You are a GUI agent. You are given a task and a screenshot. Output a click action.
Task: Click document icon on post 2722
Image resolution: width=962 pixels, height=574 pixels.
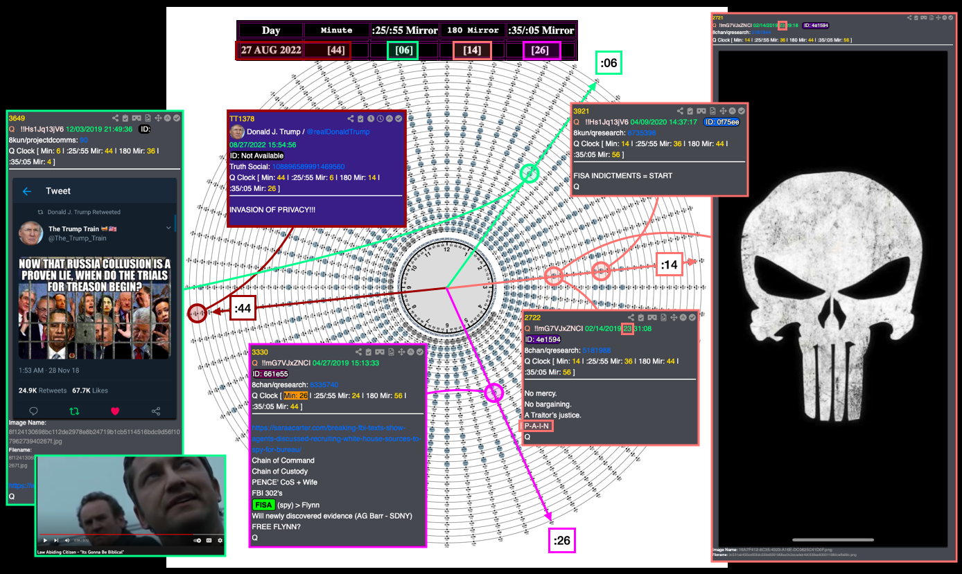[663, 318]
